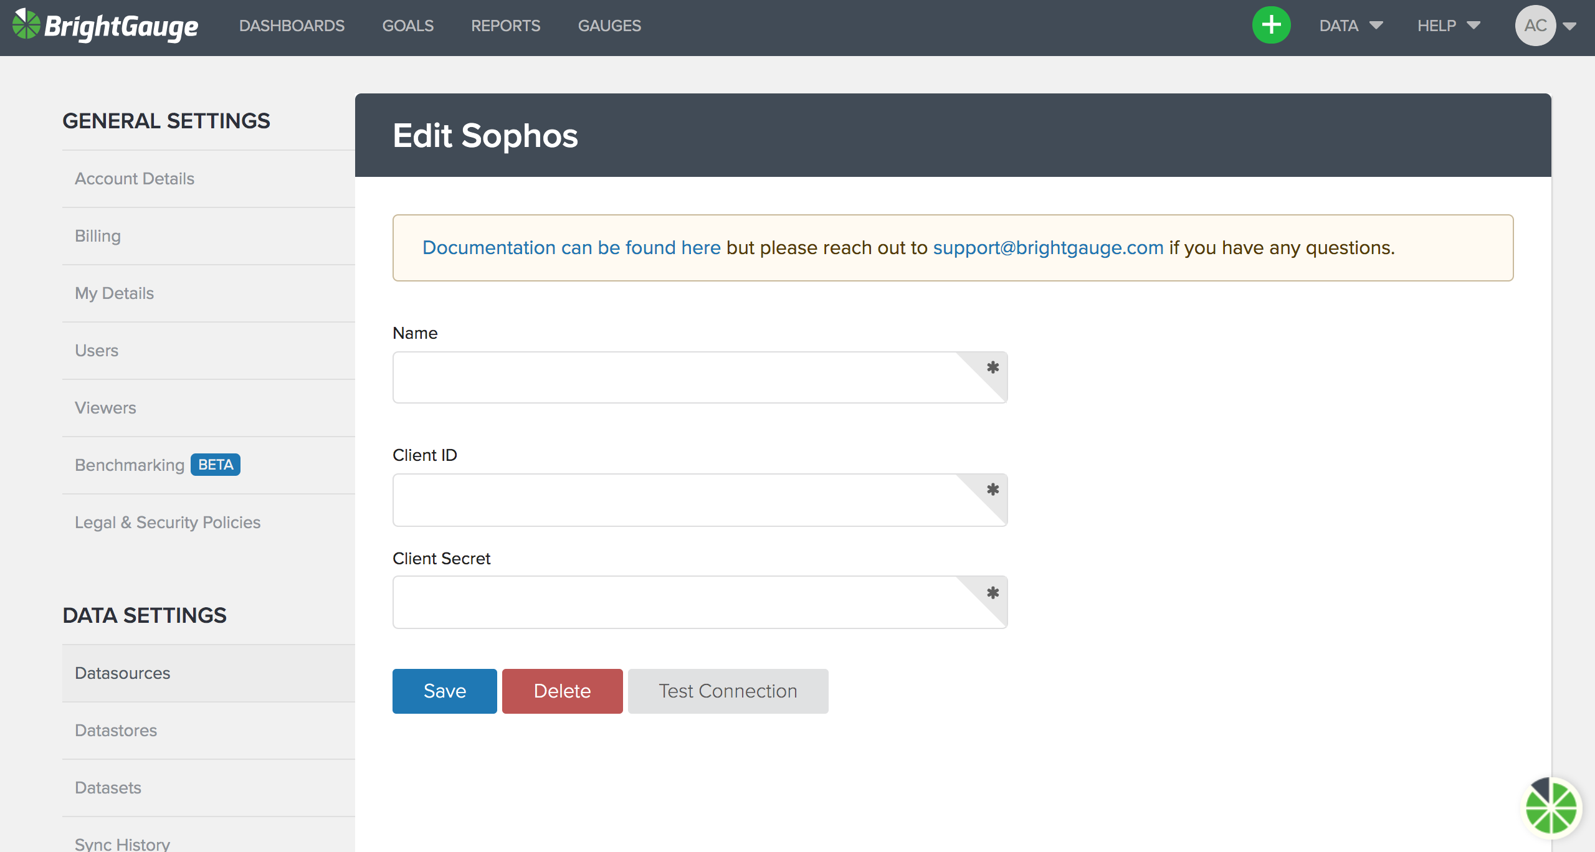This screenshot has height=852, width=1595.
Task: Click the arrow beside the AC avatar
Action: (1569, 26)
